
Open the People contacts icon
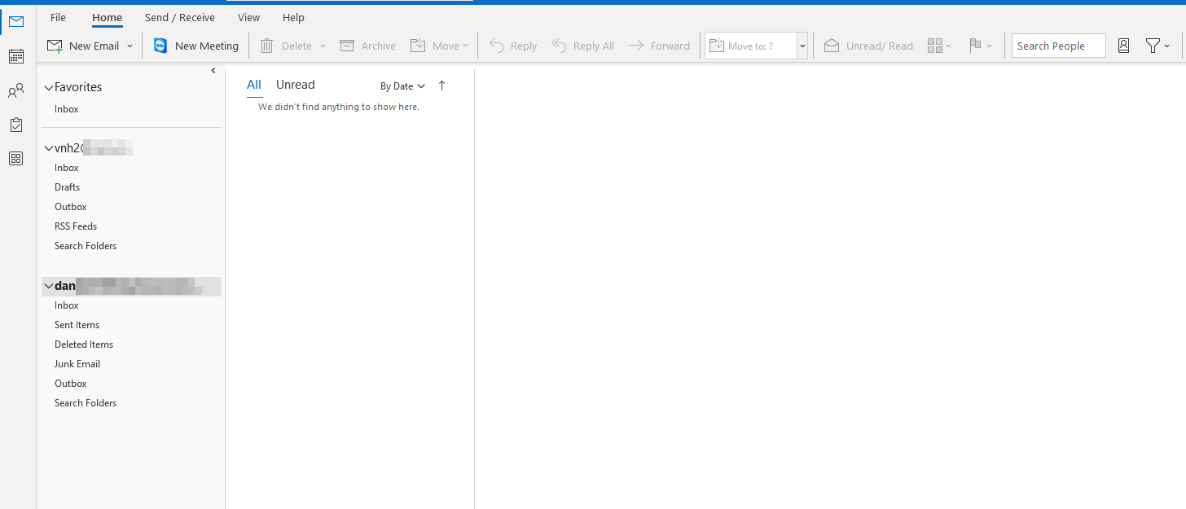pyautogui.click(x=16, y=91)
